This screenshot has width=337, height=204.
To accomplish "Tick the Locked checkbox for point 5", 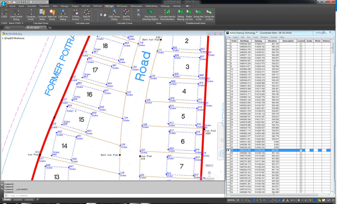I will pyautogui.click(x=301, y=55).
